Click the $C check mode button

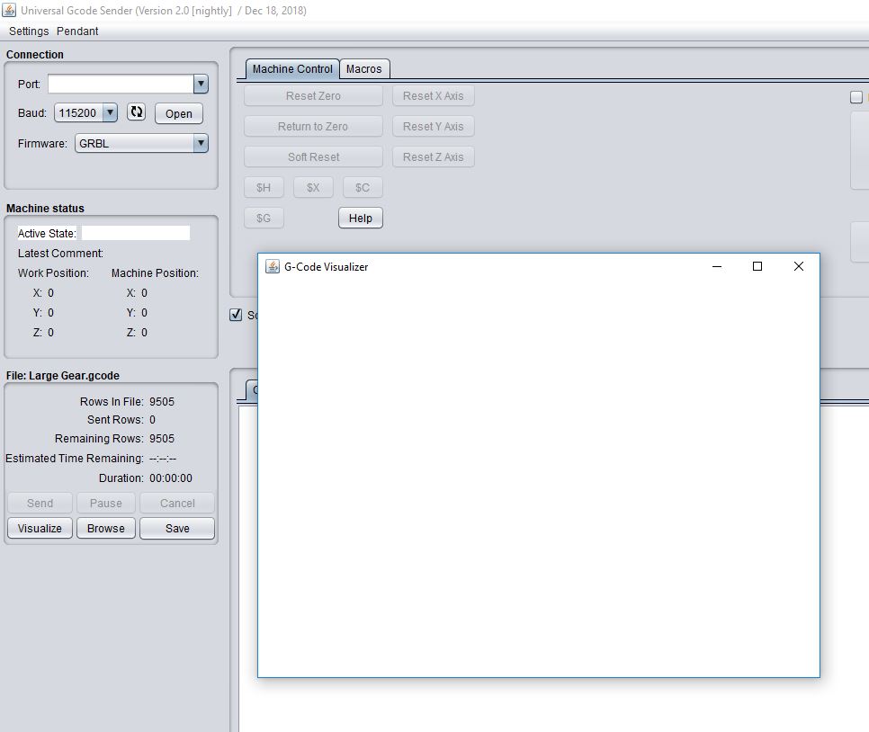pos(363,187)
